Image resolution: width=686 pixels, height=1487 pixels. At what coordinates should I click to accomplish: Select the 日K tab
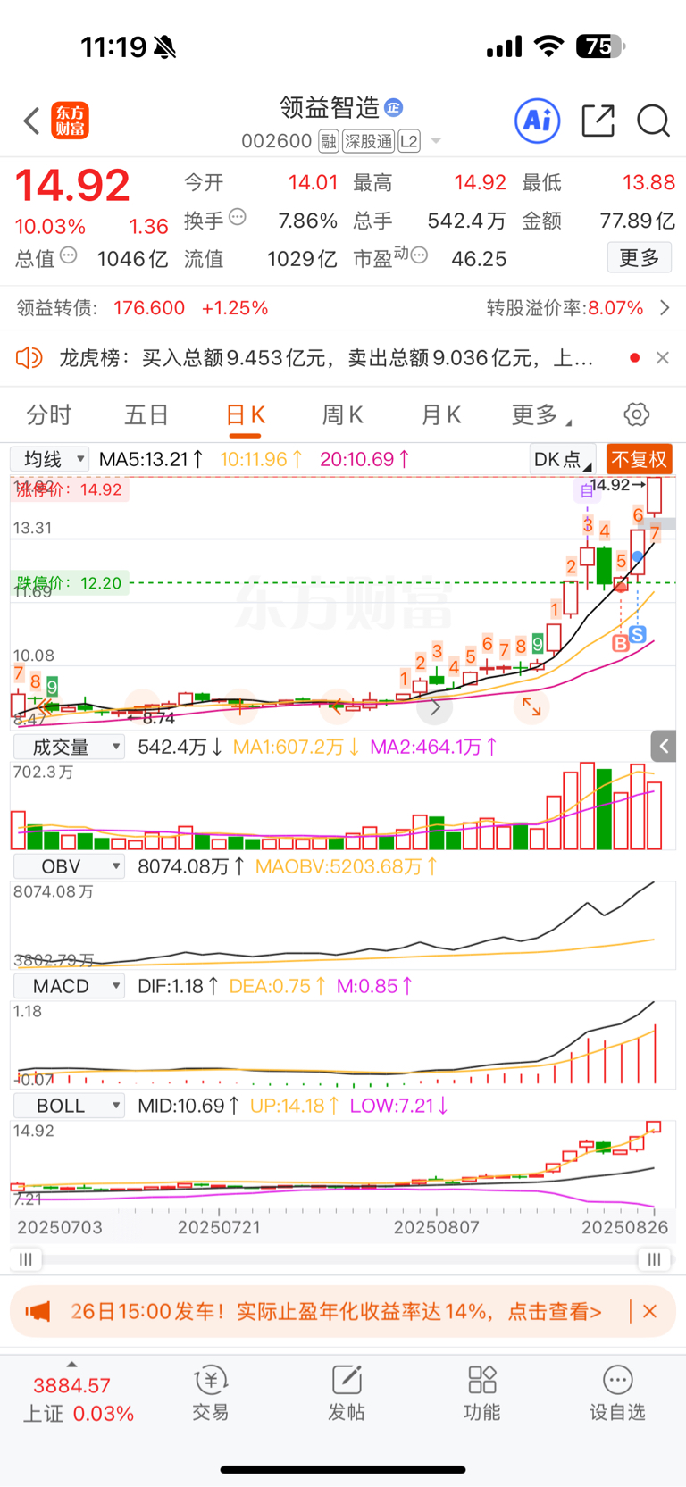coord(245,415)
